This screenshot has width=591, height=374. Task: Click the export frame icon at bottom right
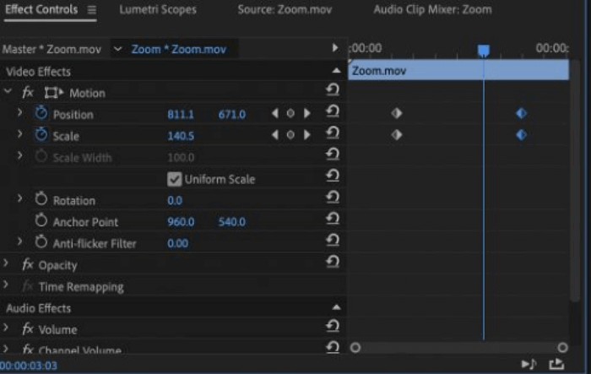[x=556, y=364]
